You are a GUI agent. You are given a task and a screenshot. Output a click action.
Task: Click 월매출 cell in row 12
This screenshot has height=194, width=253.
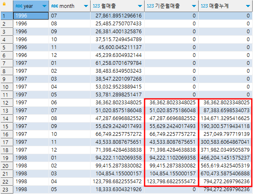pos(117,103)
